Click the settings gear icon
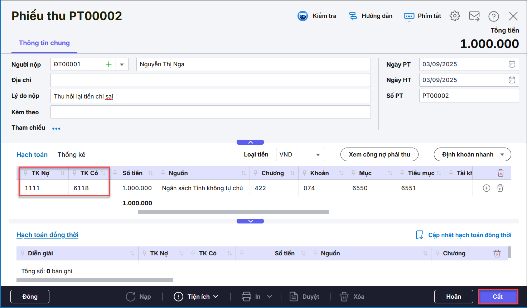The image size is (527, 308). [455, 16]
